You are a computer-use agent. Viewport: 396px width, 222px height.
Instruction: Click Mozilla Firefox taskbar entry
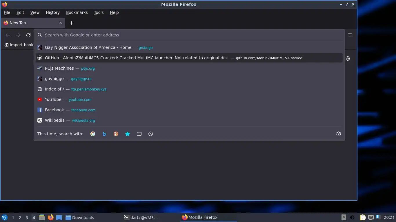click(x=209, y=217)
